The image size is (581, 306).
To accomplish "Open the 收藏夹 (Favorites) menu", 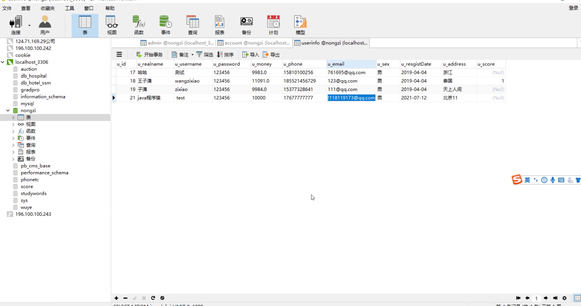I will pyautogui.click(x=48, y=8).
